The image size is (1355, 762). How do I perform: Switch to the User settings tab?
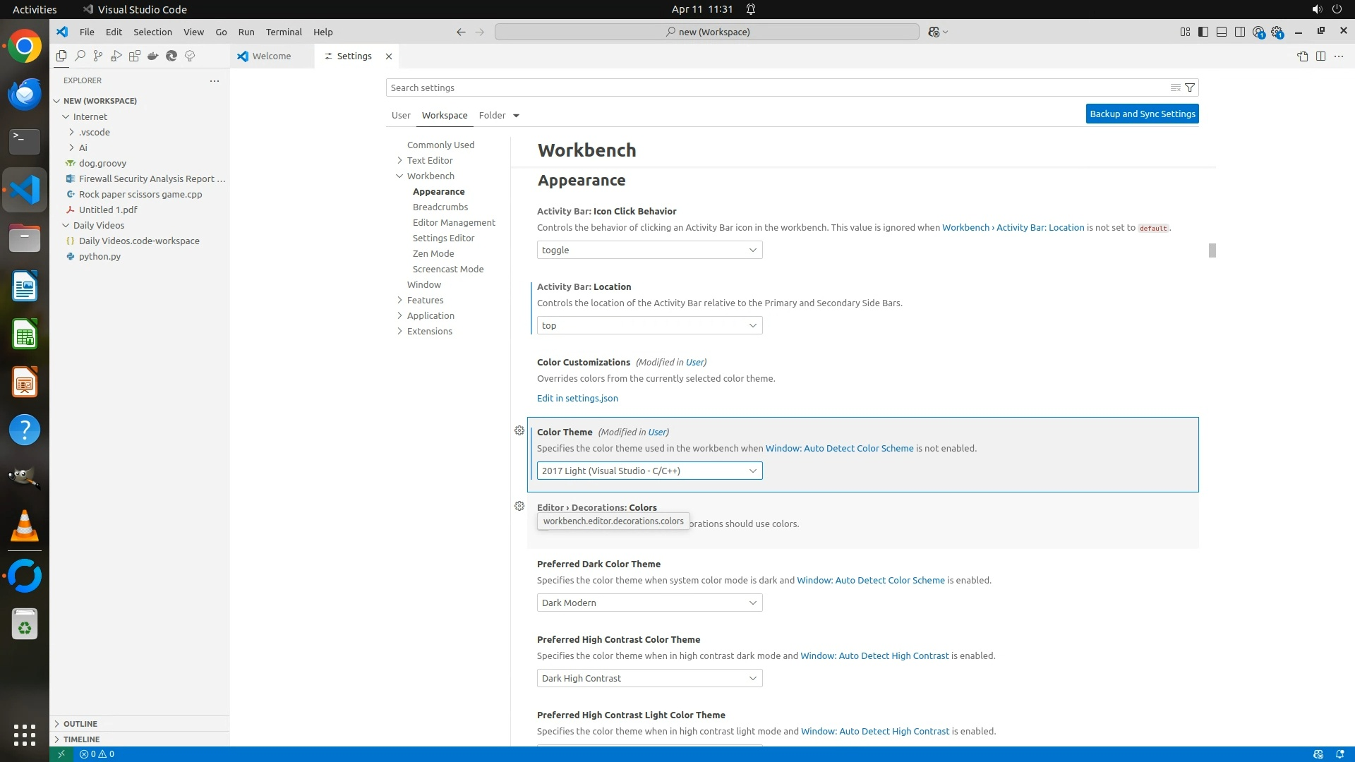point(401,115)
